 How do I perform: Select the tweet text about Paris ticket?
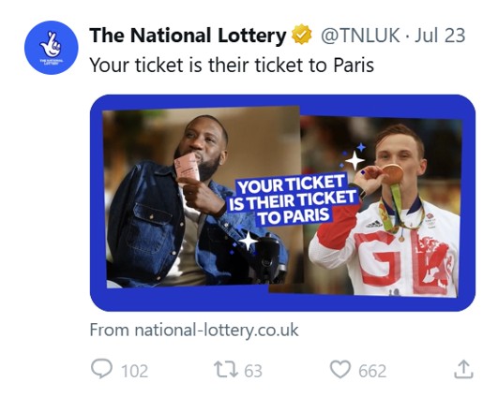(232, 65)
